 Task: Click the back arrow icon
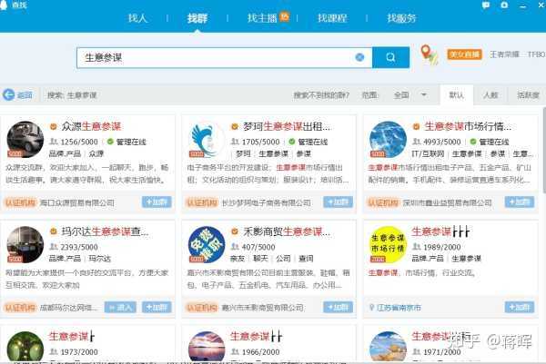coord(8,94)
